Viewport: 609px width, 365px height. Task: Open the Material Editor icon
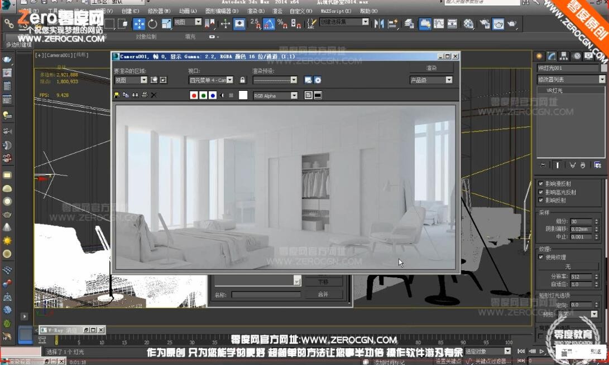tap(468, 23)
